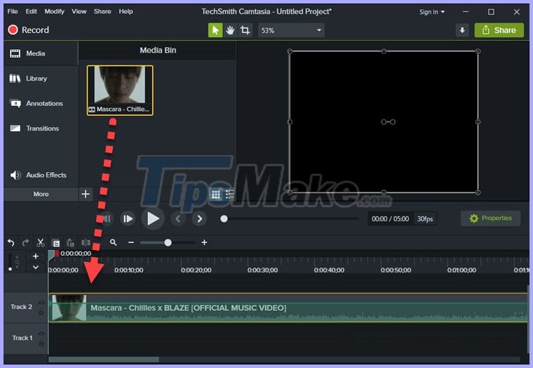Jump to previous media

pyautogui.click(x=178, y=218)
